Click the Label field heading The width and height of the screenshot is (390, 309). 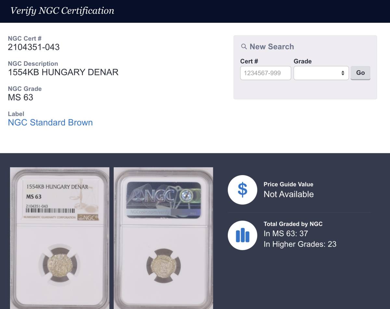[x=16, y=114]
